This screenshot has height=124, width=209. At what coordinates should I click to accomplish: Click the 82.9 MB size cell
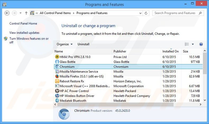[x=194, y=76]
